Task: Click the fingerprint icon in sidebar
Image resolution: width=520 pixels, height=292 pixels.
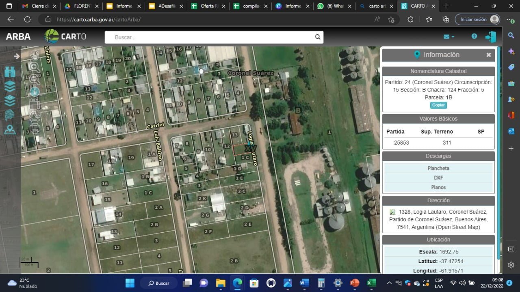Action: click(10, 115)
